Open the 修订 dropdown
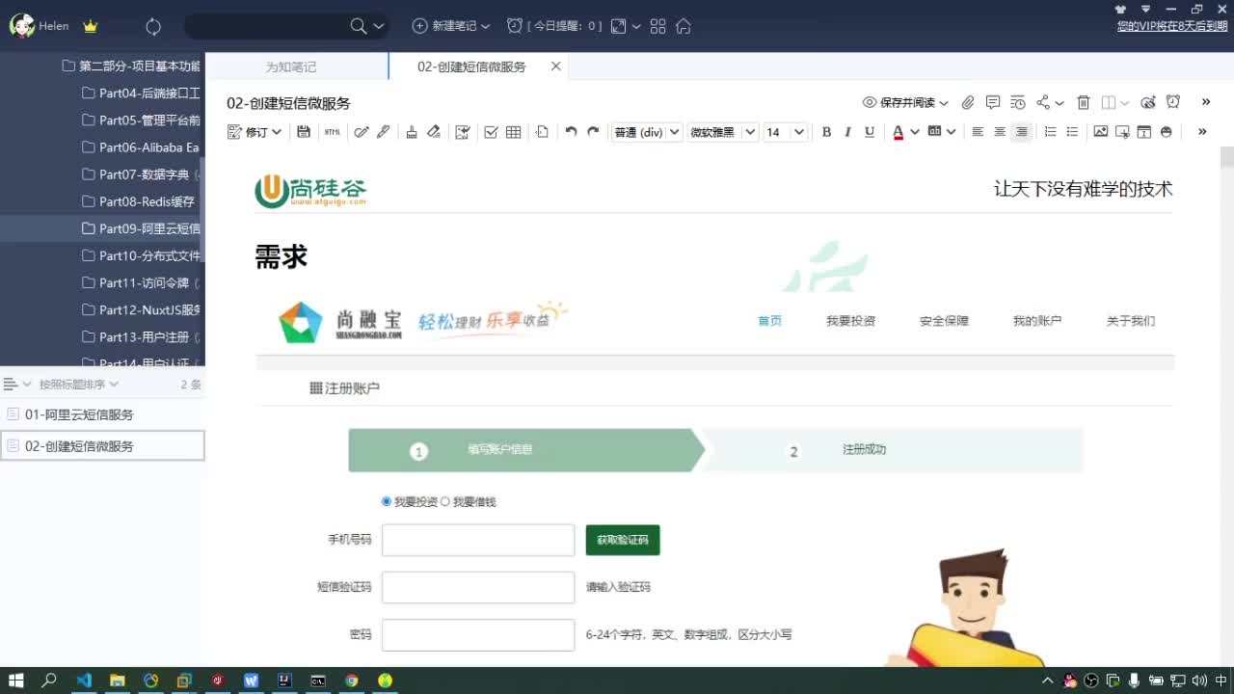 [277, 132]
